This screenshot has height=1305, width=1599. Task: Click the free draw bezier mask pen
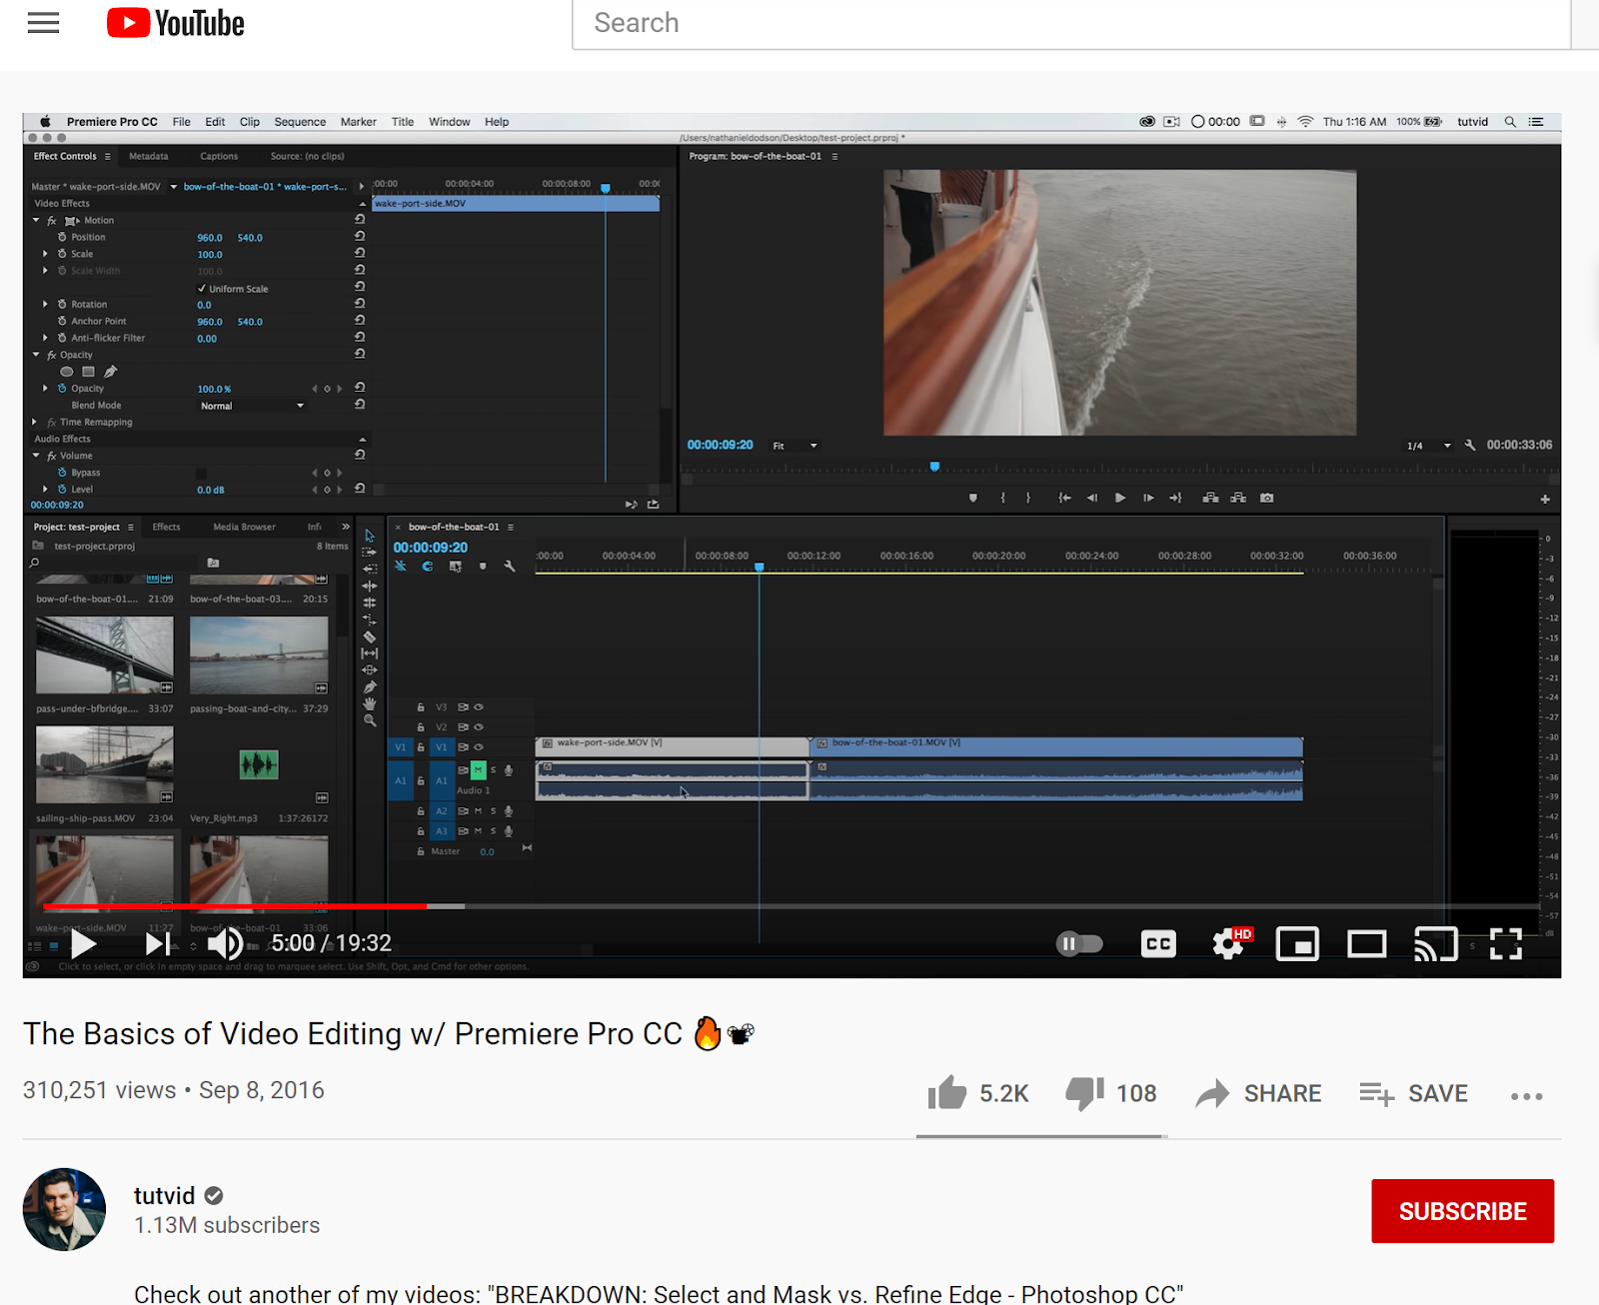click(x=111, y=372)
